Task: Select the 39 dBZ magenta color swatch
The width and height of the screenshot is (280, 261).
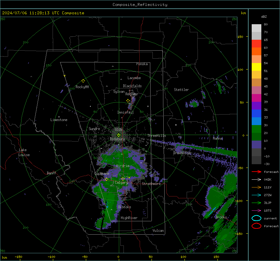Action: pos(256,98)
